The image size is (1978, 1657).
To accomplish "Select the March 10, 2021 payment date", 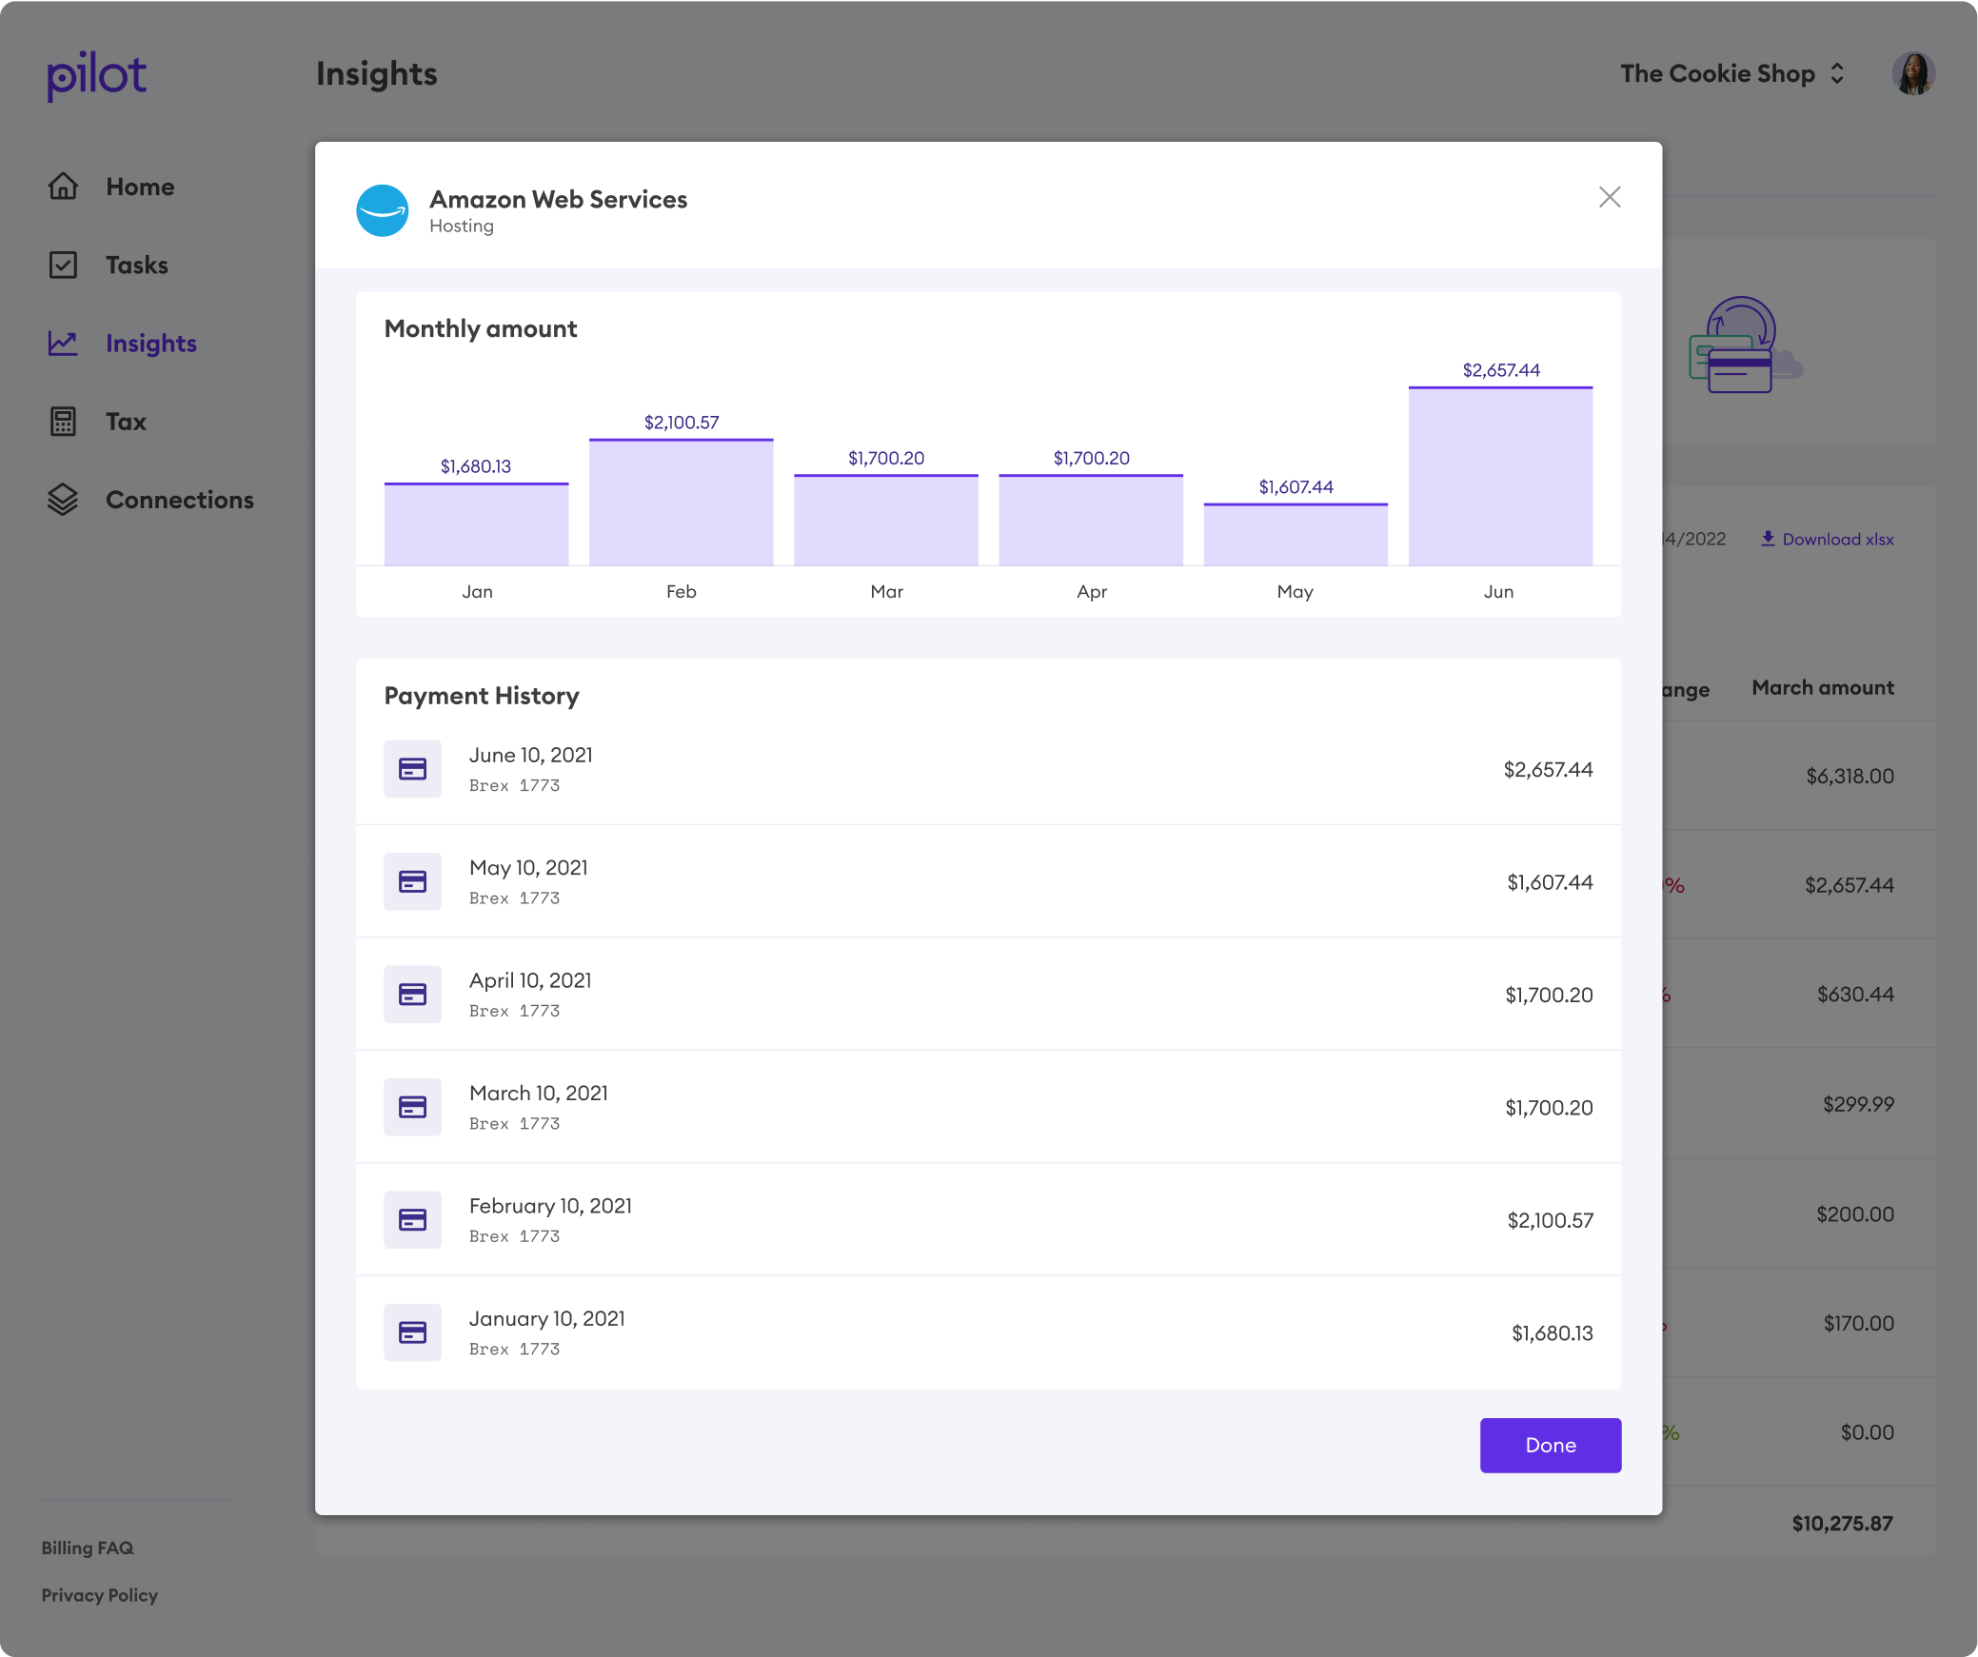I will [539, 1093].
